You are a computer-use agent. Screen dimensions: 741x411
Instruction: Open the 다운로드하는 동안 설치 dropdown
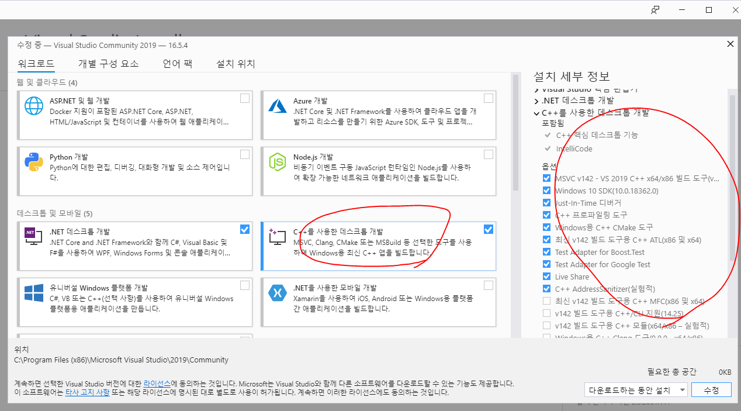point(636,389)
